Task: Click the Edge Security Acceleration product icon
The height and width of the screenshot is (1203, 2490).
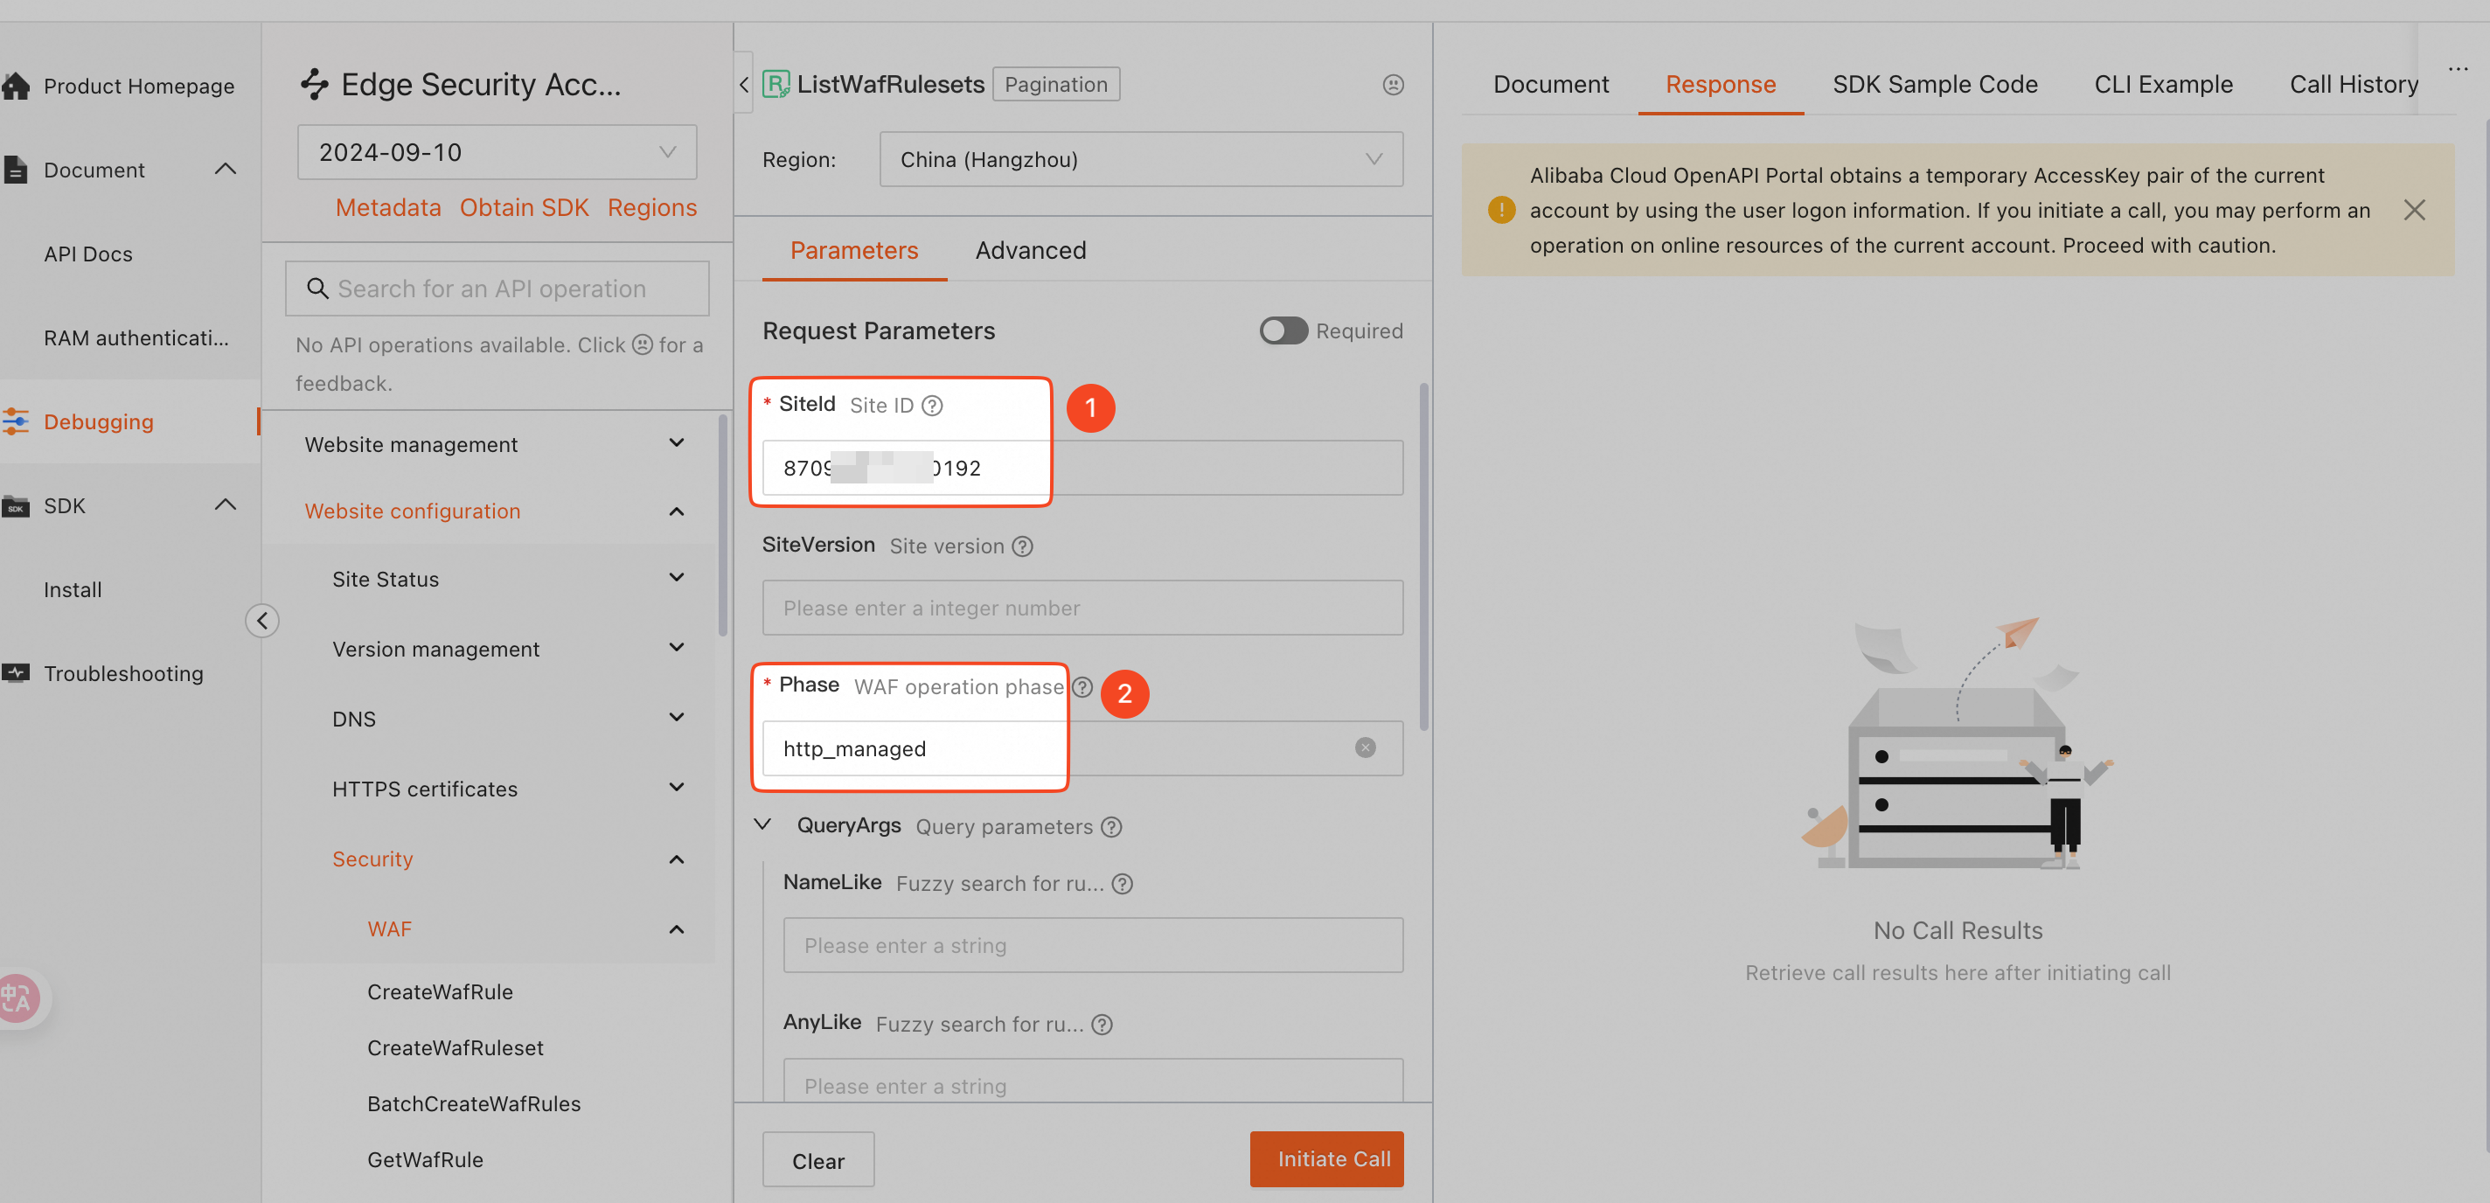Action: [315, 84]
